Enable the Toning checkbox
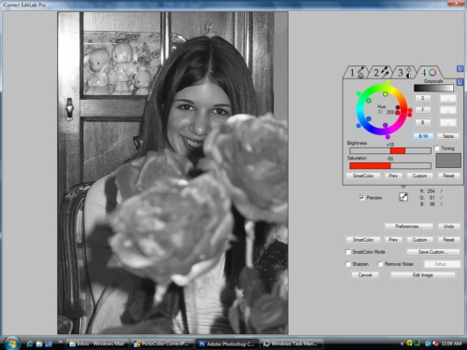 click(x=437, y=148)
